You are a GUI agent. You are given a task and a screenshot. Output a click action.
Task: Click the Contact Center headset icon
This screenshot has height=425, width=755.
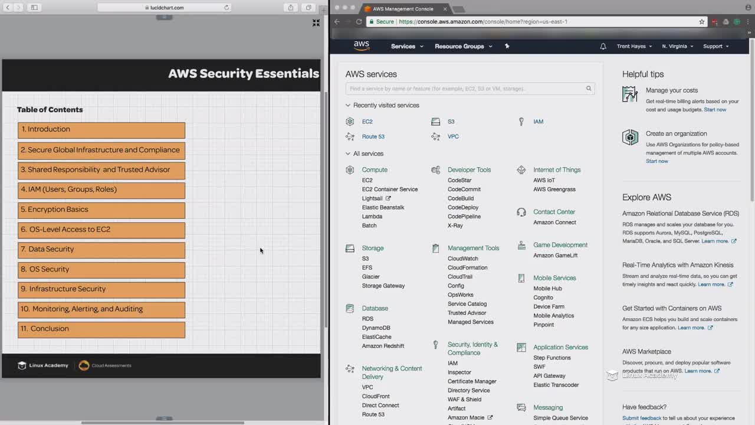[x=521, y=212]
